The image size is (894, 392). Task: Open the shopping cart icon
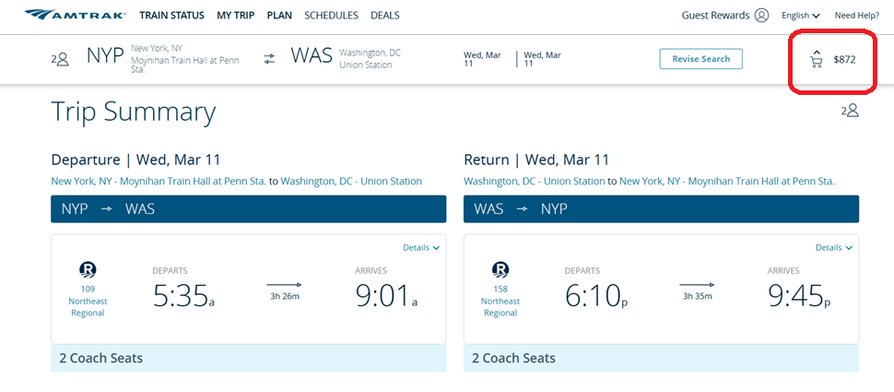[816, 63]
